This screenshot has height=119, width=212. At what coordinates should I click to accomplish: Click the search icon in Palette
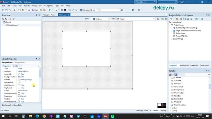[209, 75]
